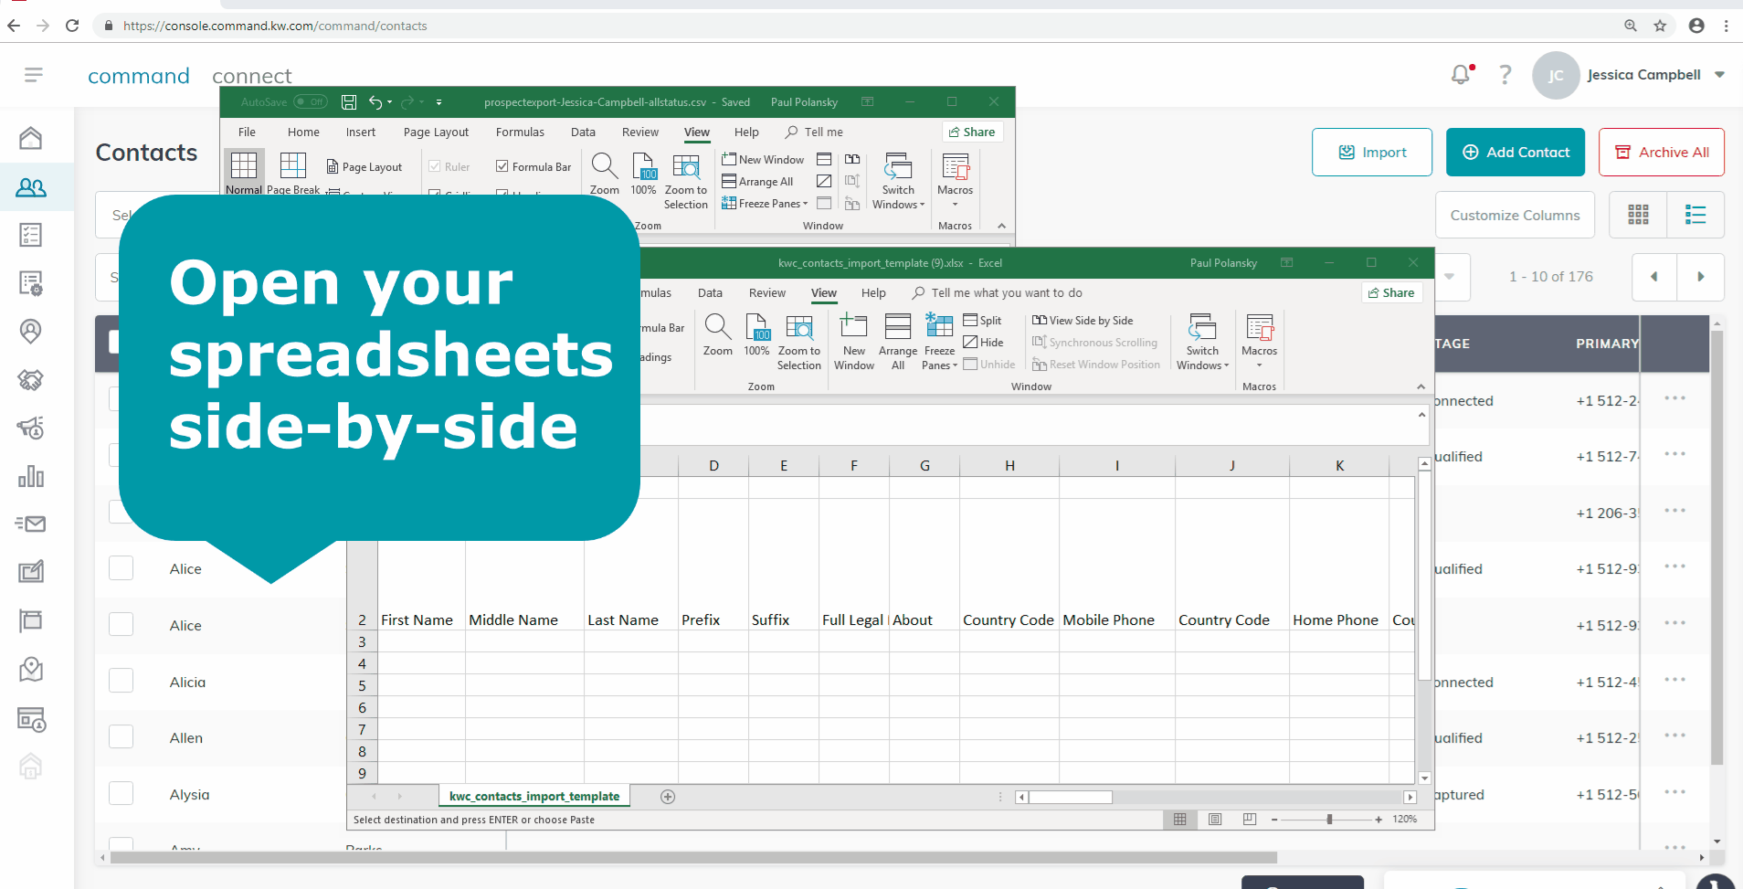Screen dimensions: 1743x889
Task: Click the connect link in header
Action: tap(252, 76)
